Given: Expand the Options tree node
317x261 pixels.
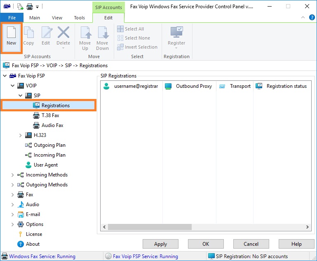Looking at the screenshot, I should point(12,224).
